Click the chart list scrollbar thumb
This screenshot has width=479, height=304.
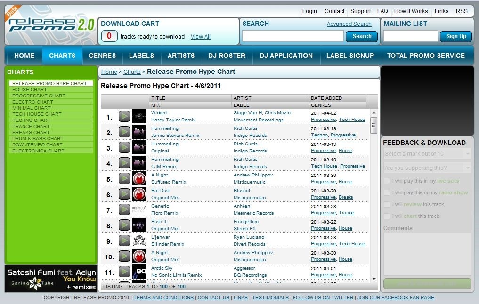(x=374, y=125)
